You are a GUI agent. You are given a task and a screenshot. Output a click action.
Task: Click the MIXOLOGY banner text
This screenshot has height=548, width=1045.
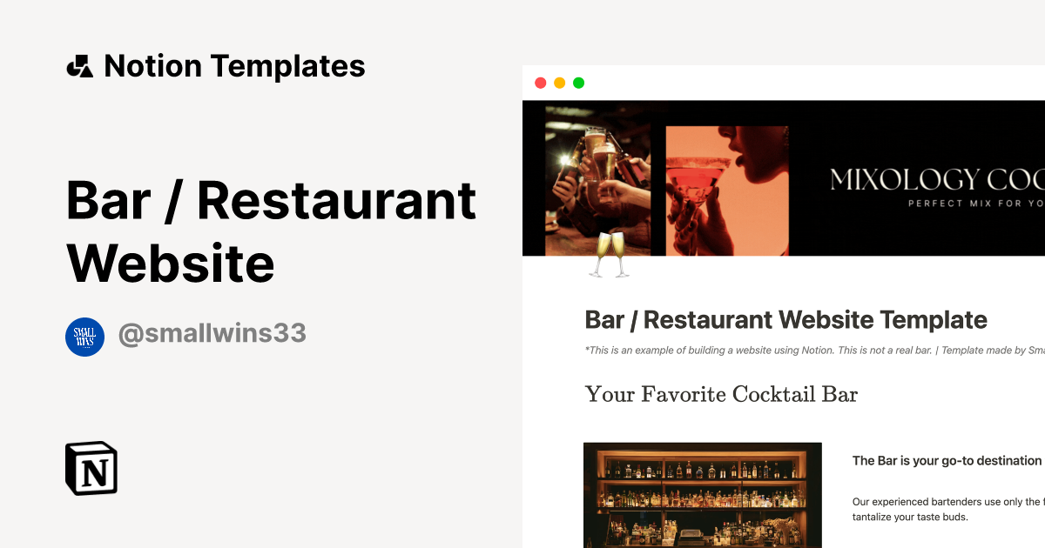coord(937,179)
